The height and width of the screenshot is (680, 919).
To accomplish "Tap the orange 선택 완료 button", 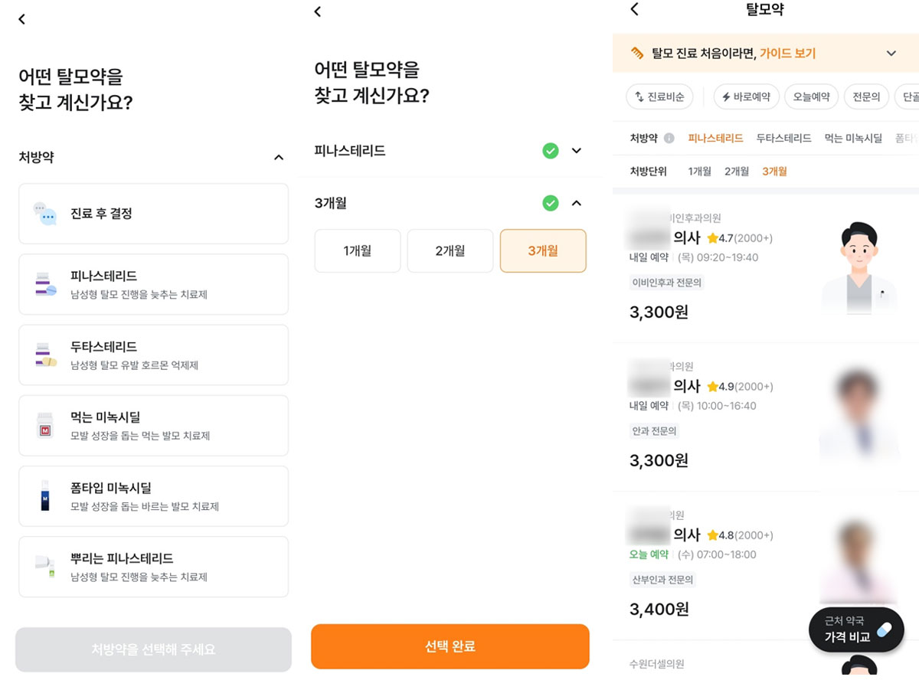I will click(450, 646).
